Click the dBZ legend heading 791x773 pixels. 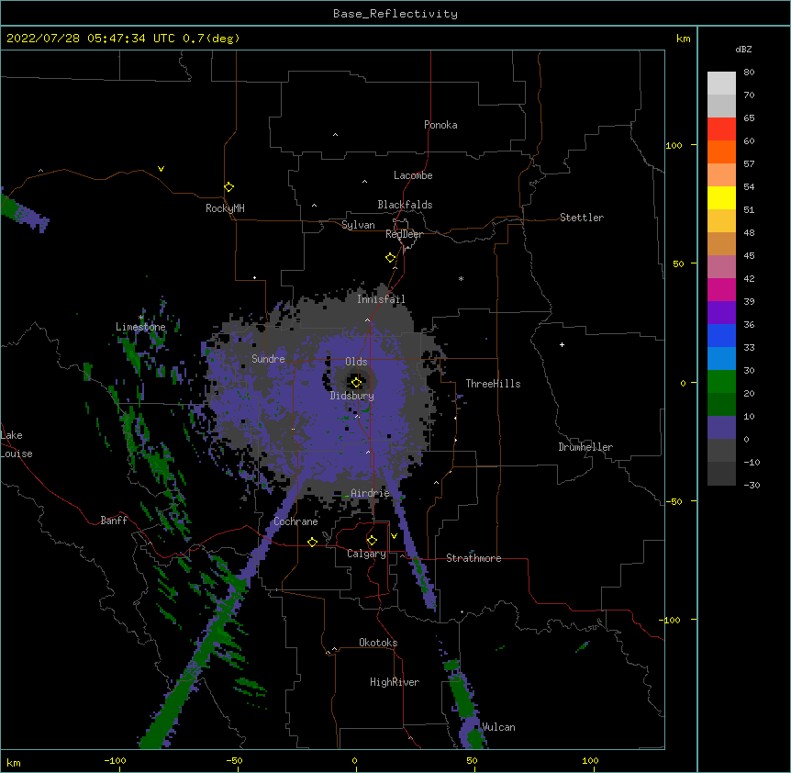tap(743, 49)
